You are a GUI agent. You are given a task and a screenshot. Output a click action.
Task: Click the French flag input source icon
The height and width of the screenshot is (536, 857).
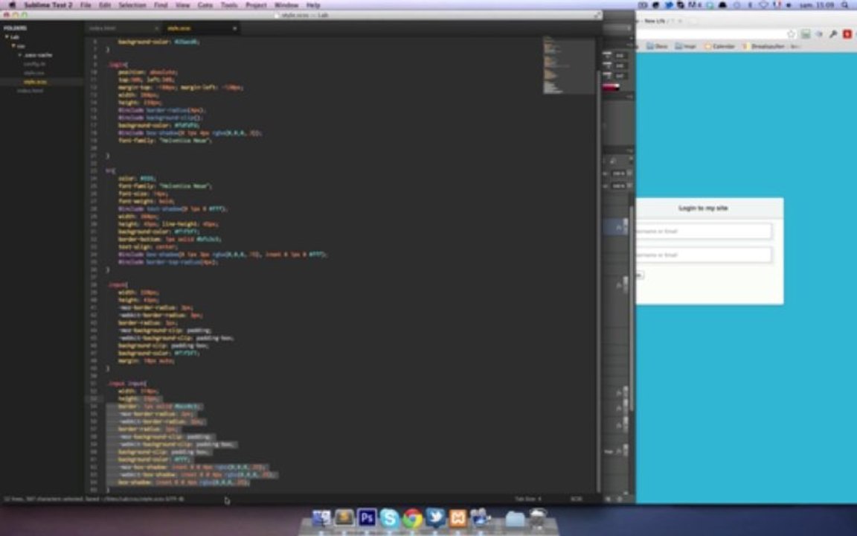point(777,5)
